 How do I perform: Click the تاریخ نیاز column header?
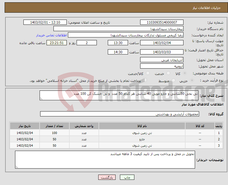(25, 126)
